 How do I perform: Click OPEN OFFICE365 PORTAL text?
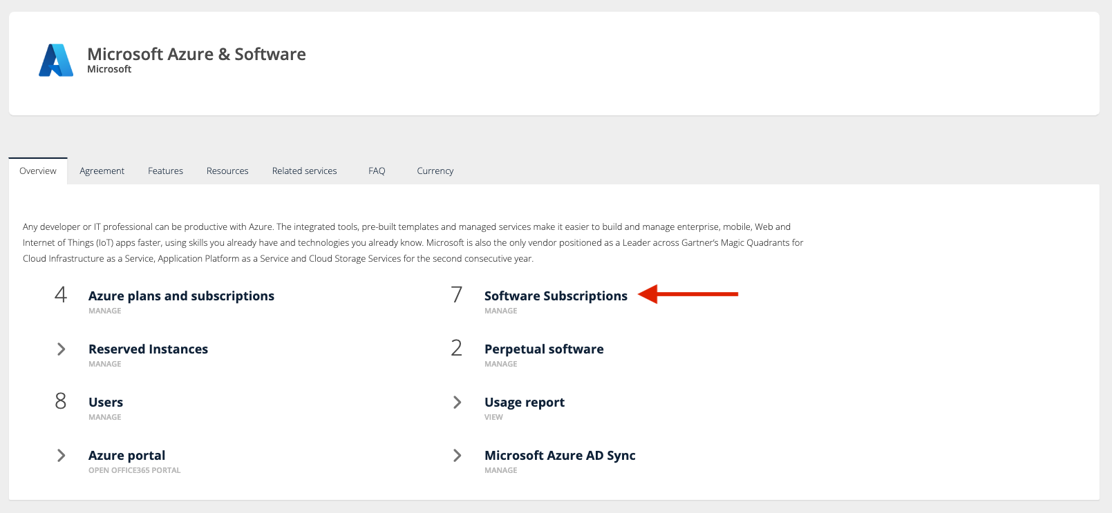135,471
